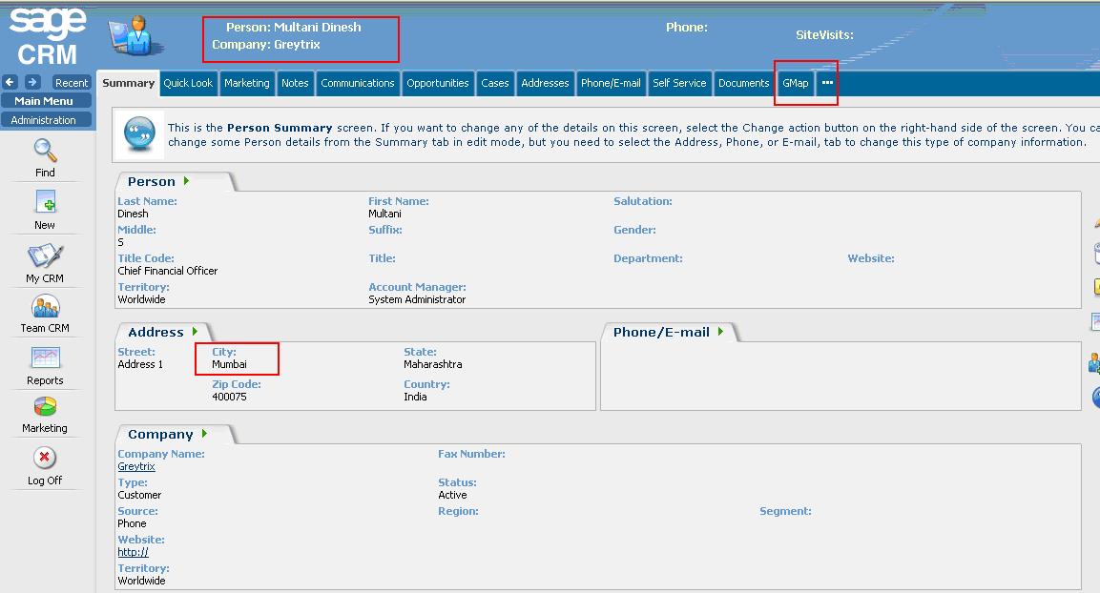Open the Phone/E-mail tab

(611, 83)
